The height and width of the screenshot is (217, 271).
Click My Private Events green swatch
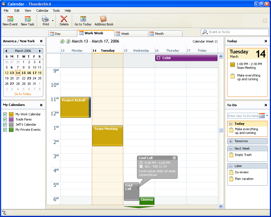[11, 130]
